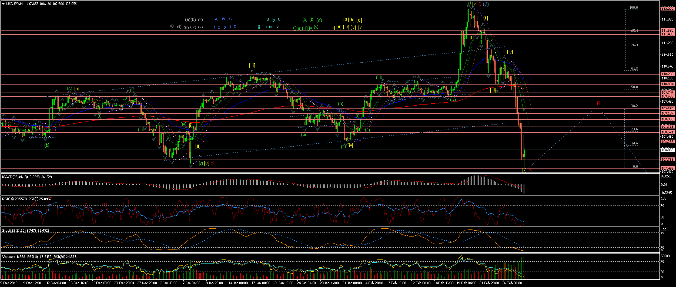
Task: Select the Fibonacci 50.0 level label
Action: tap(634, 87)
